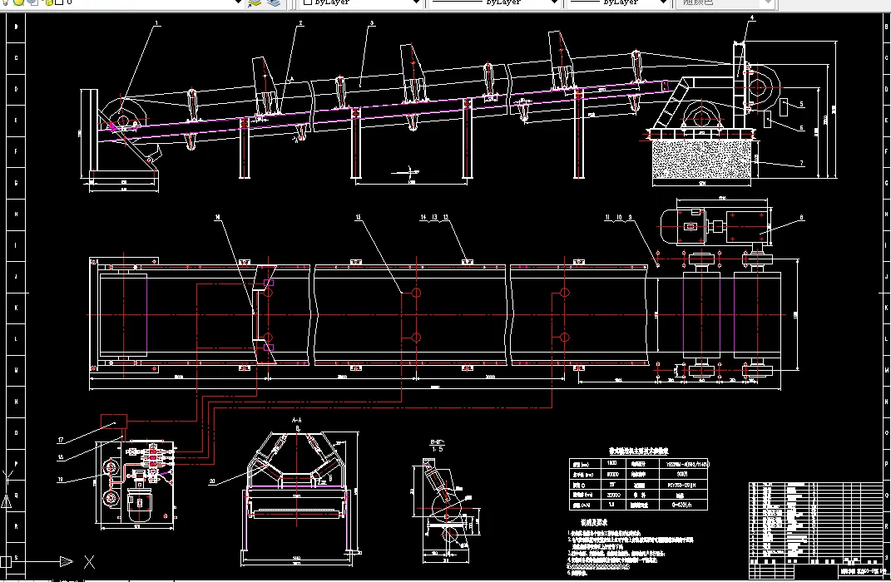Select the grouped callouts 11 10 9
The height and width of the screenshot is (582, 891).
[x=618, y=218]
